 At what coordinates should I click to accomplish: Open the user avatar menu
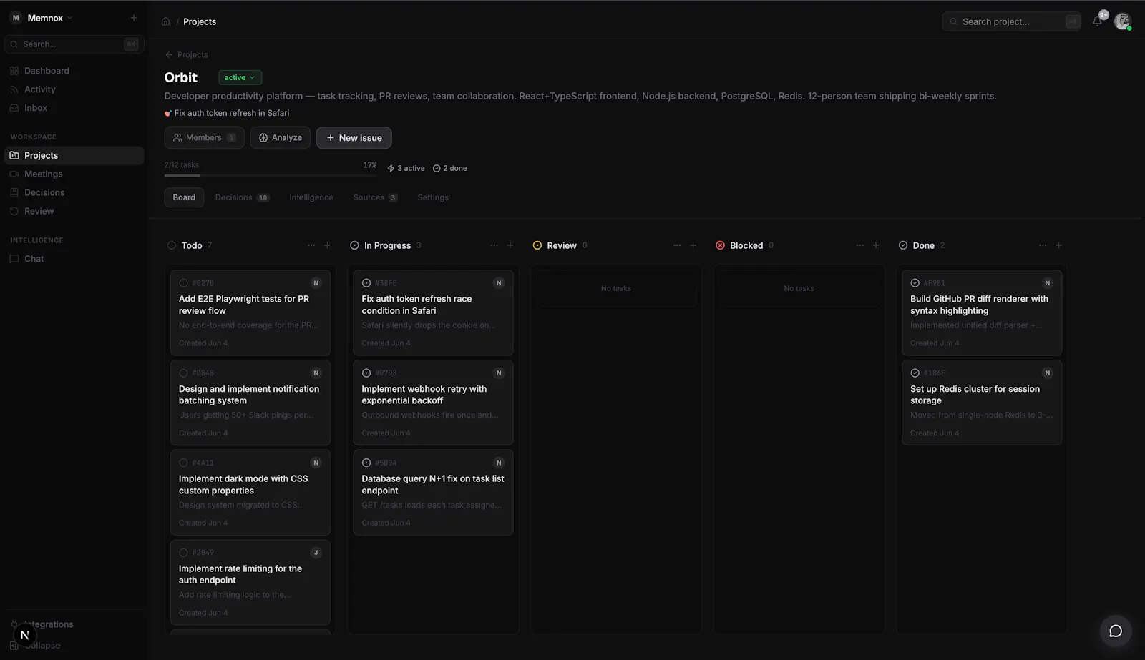tap(1122, 21)
